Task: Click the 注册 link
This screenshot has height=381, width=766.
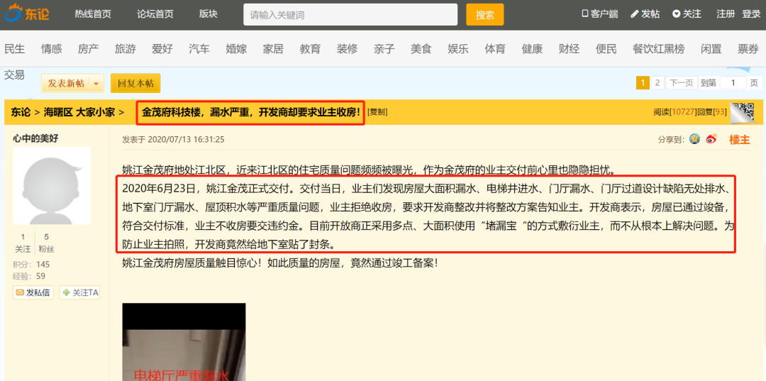Action: (726, 13)
